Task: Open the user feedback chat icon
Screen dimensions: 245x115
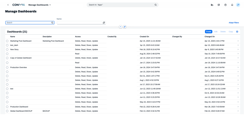Action: [219, 5]
